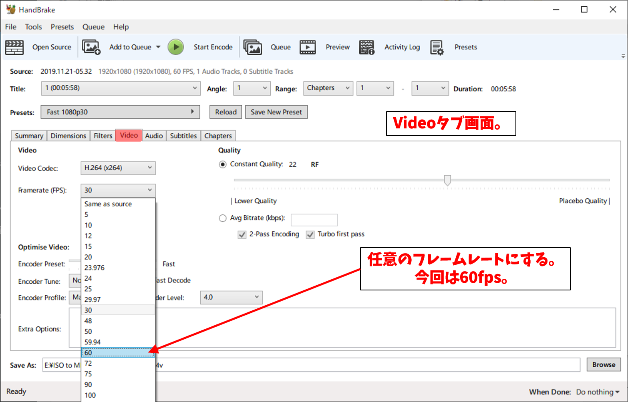Click the Presets document-gear icon
The height and width of the screenshot is (402, 628).
pyautogui.click(x=437, y=47)
